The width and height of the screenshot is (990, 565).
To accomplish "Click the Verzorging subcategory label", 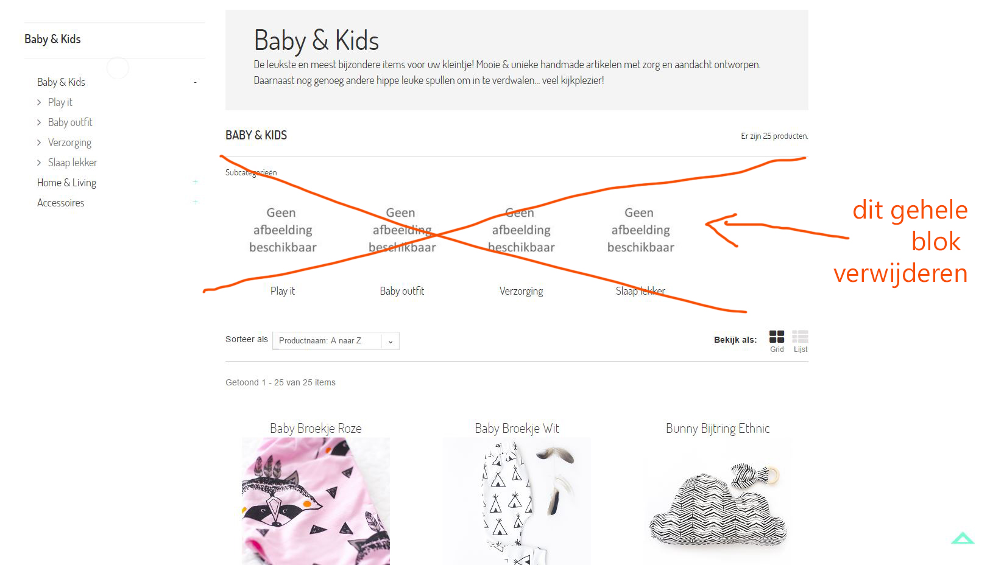I will click(521, 291).
